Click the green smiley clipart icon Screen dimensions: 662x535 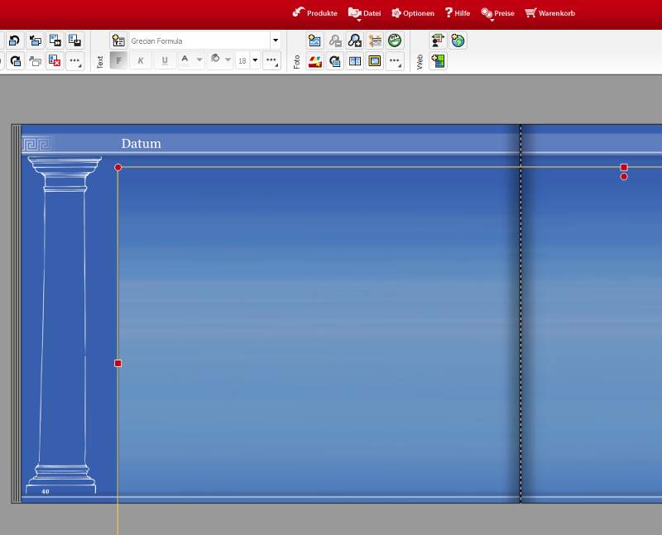(x=395, y=41)
